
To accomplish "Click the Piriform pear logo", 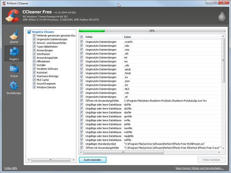I will (222, 16).
